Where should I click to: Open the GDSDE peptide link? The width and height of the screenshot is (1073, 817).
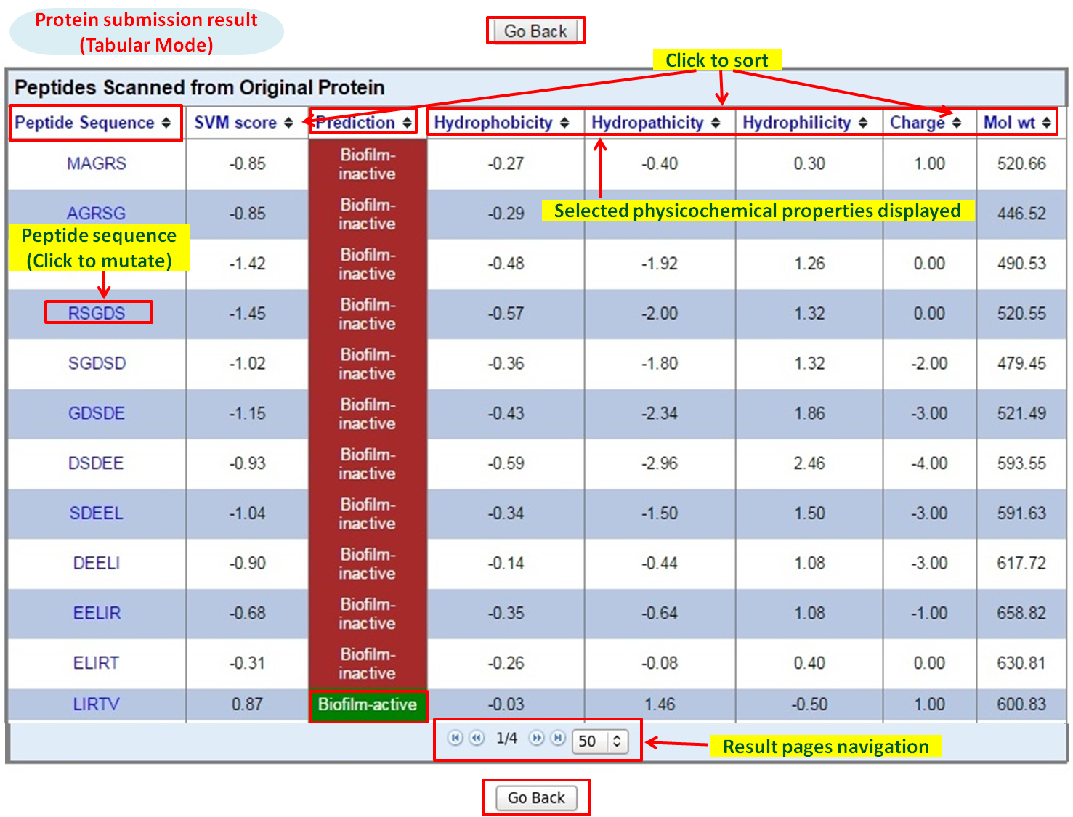97,413
